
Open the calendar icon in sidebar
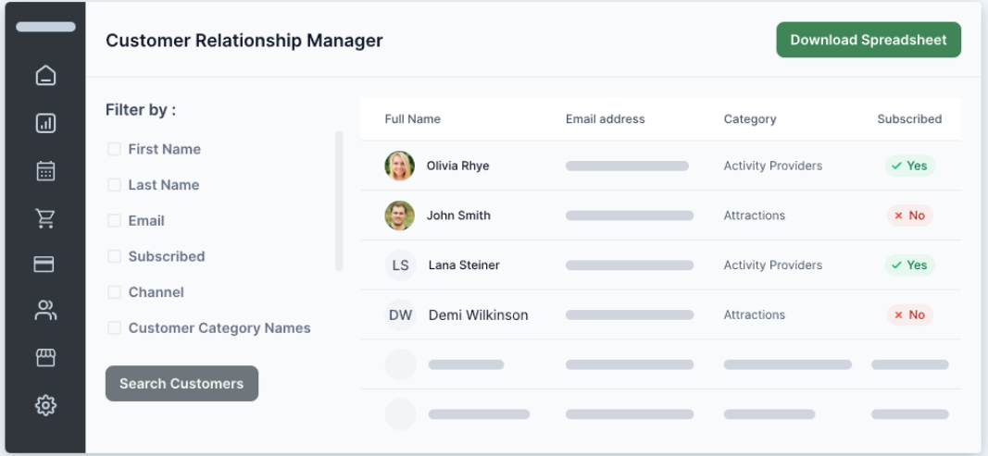[x=45, y=170]
